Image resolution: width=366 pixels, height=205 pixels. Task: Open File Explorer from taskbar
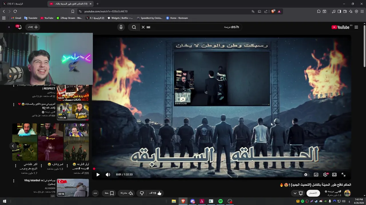(174, 201)
